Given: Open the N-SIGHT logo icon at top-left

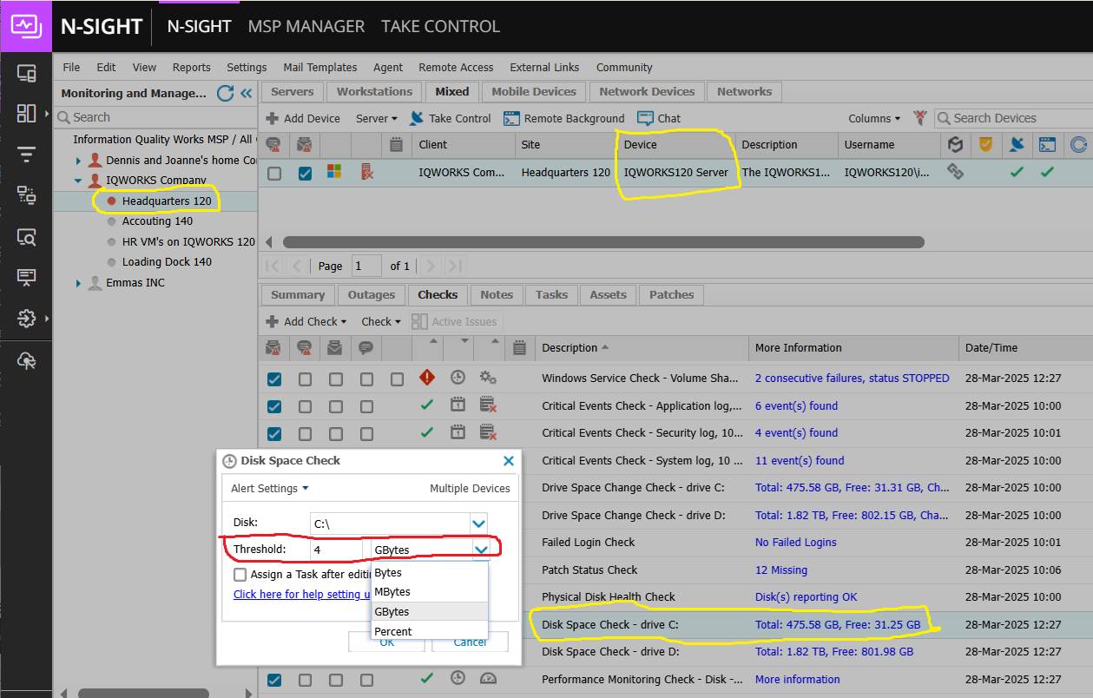Looking at the screenshot, I should coord(26,26).
